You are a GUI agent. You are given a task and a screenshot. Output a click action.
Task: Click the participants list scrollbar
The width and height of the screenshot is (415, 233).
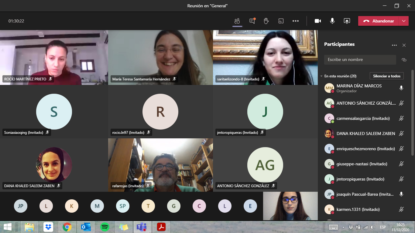click(x=412, y=112)
